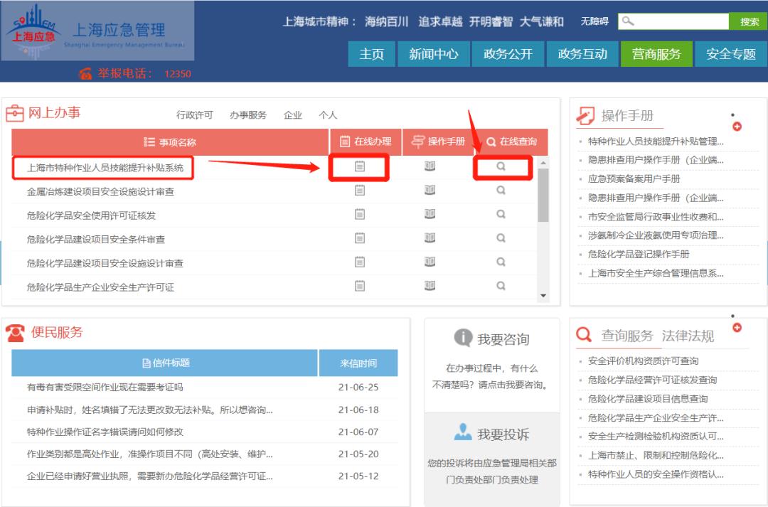
Task: Switch to the 行政许可 tab
Action: (194, 115)
